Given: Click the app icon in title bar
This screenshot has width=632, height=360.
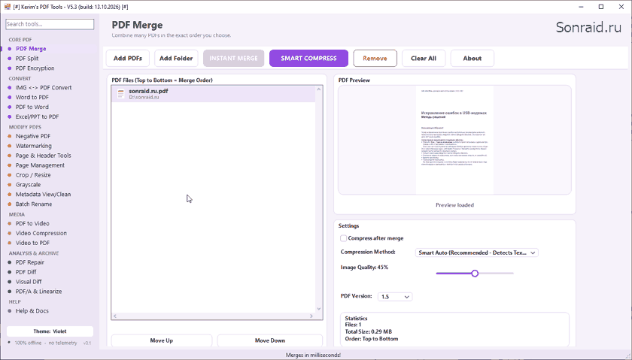Looking at the screenshot, I should click(x=7, y=7).
